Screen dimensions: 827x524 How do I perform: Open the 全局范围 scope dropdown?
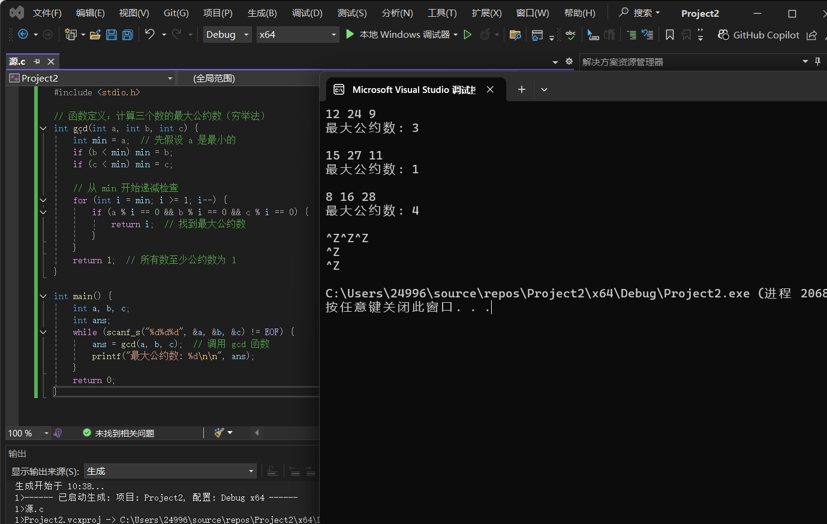click(248, 78)
